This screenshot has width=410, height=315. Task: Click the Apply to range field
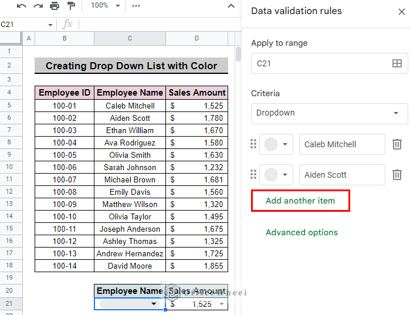tap(329, 63)
